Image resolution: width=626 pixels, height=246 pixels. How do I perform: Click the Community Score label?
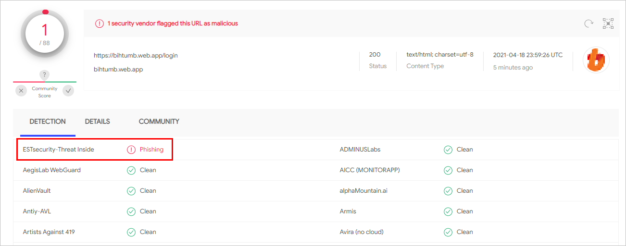click(x=45, y=92)
